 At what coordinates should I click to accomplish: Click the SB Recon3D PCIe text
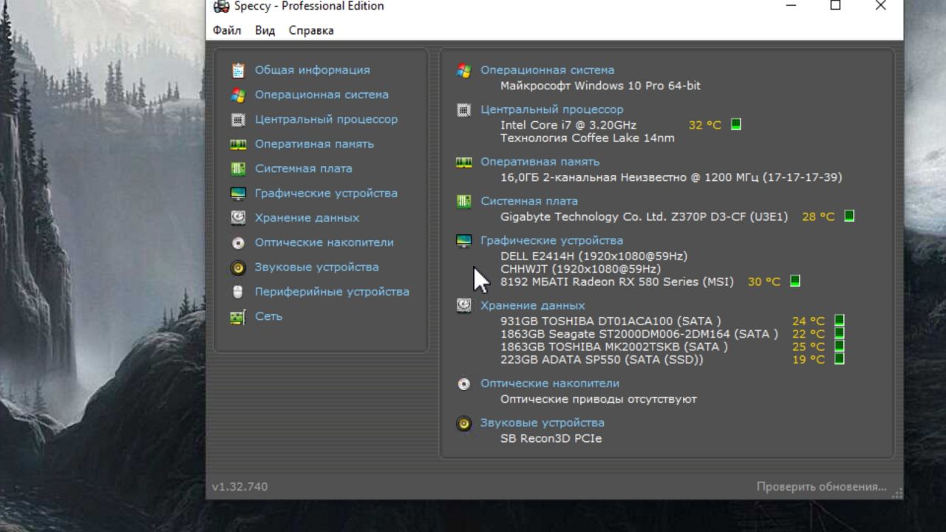[x=551, y=438]
